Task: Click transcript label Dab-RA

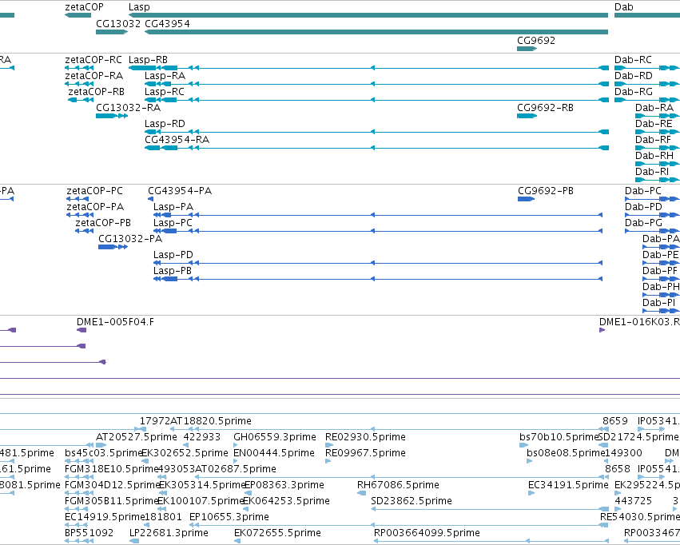Action: [x=654, y=108]
